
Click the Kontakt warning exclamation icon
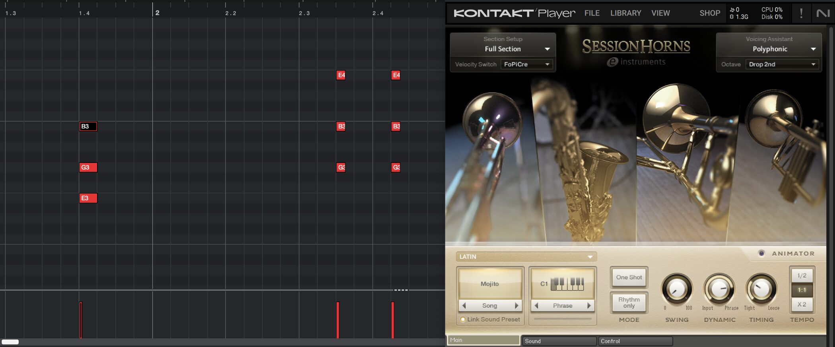pyautogui.click(x=801, y=13)
